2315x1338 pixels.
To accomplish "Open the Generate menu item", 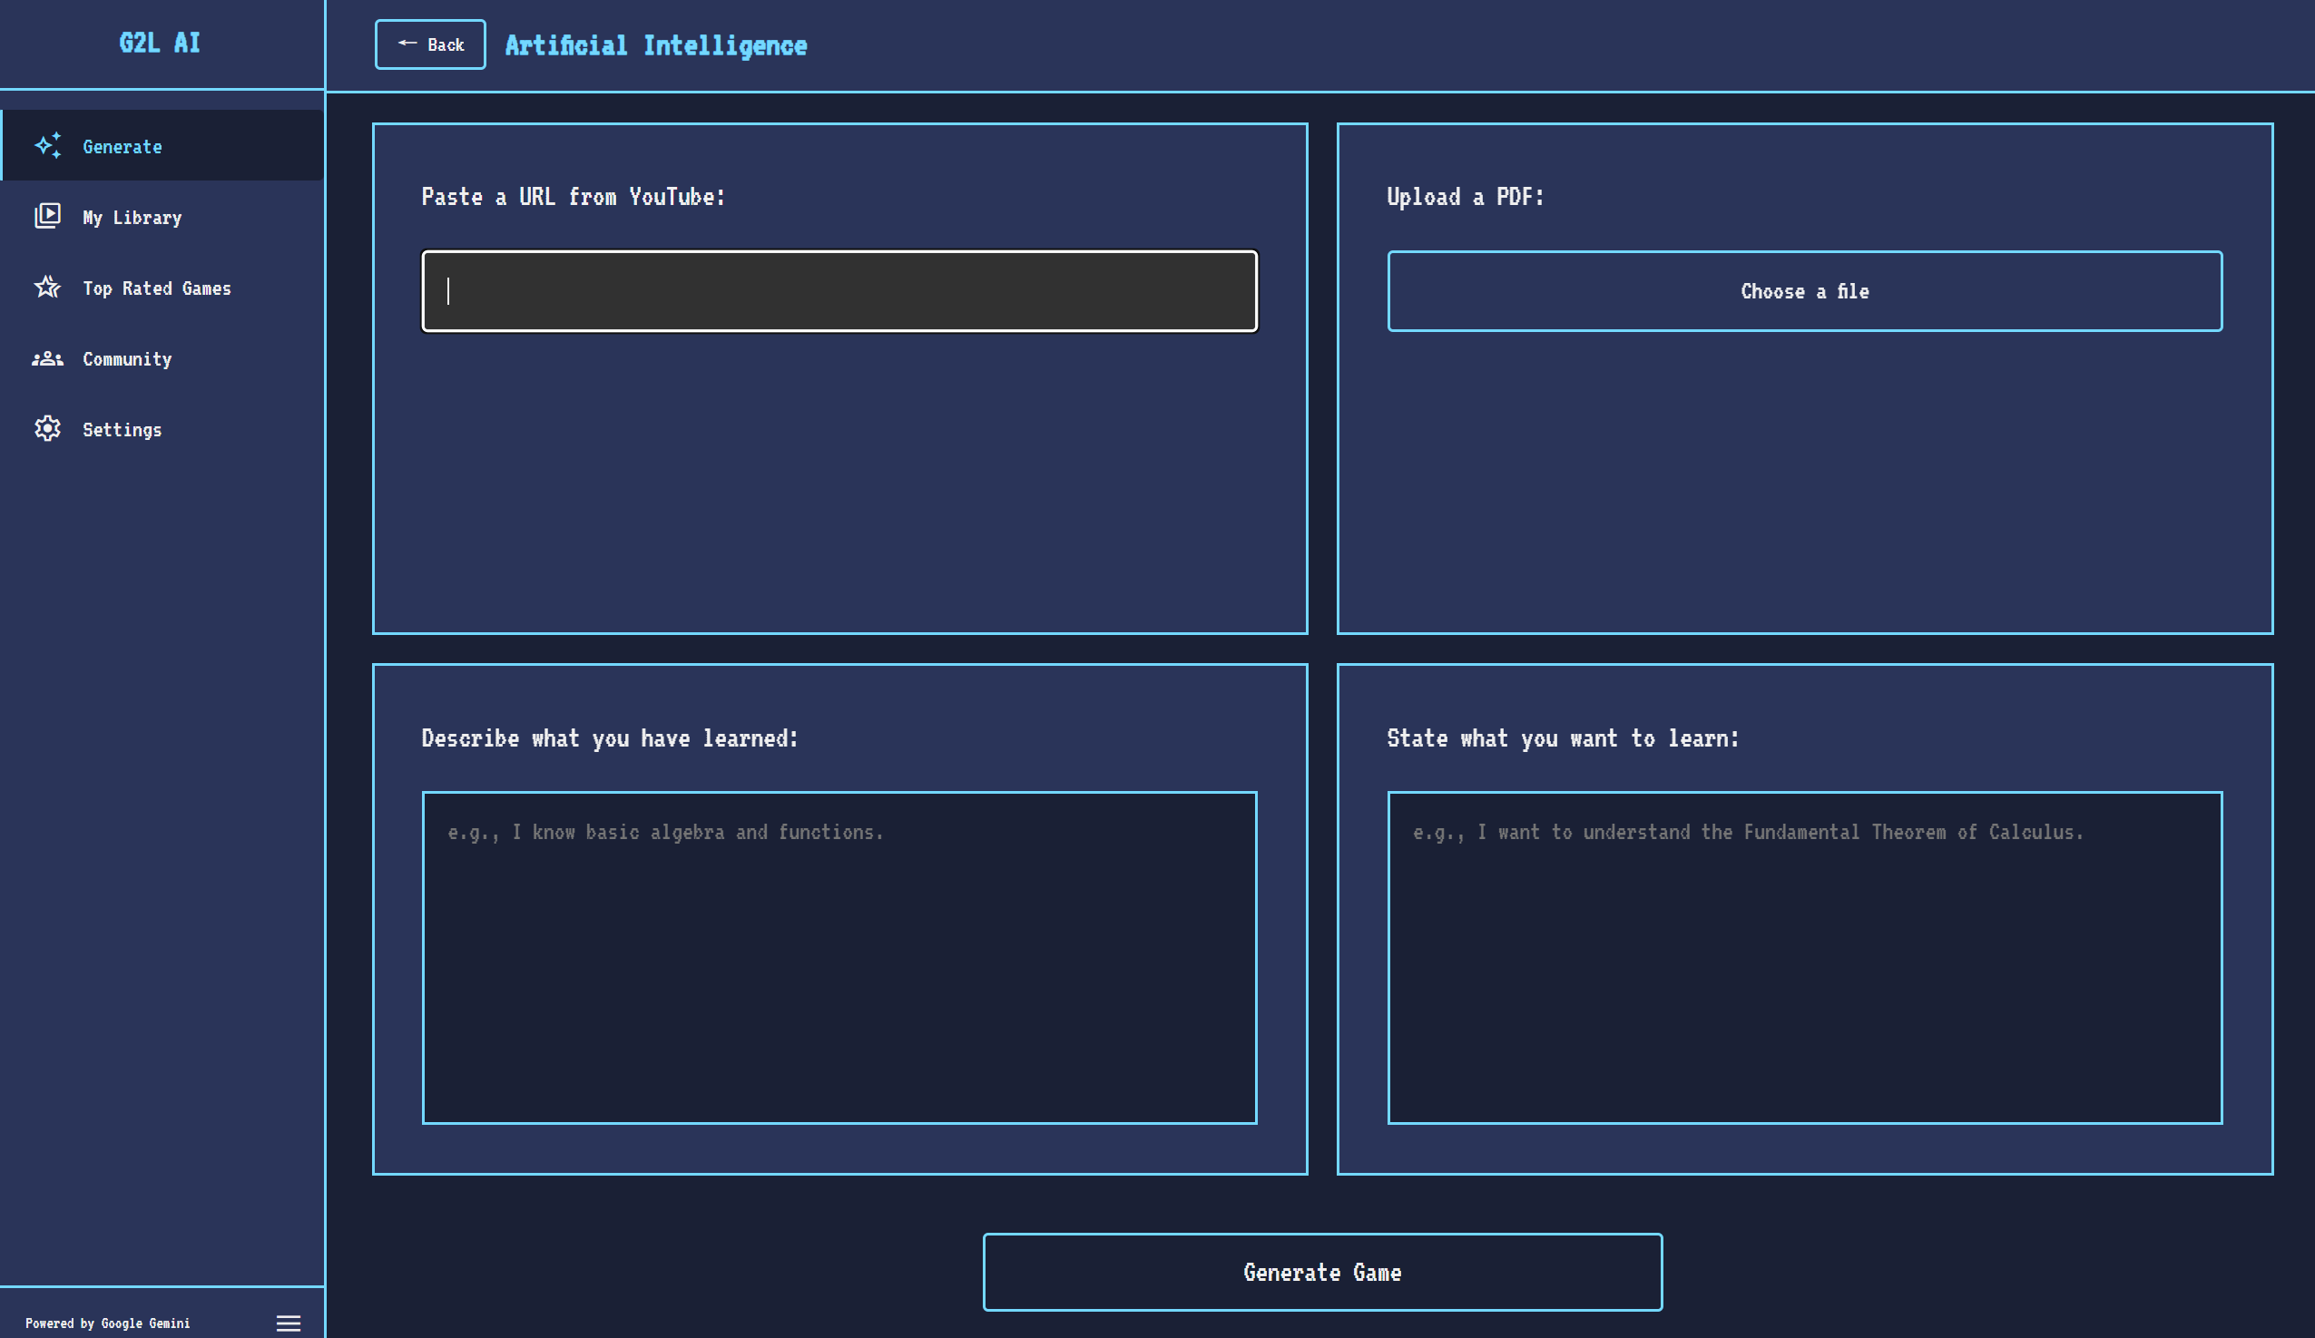I will [123, 147].
